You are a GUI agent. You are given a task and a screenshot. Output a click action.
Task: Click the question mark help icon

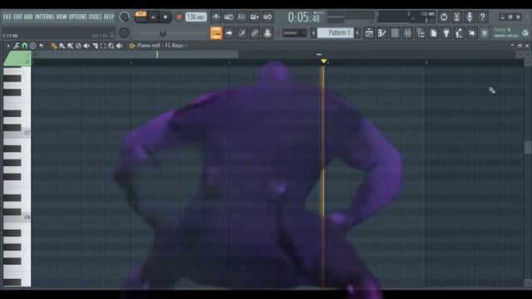[x=482, y=17]
